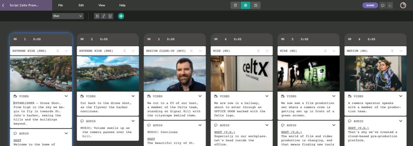Expand the Medium Close-Up (MCU) shot type dropdown

click(200, 51)
